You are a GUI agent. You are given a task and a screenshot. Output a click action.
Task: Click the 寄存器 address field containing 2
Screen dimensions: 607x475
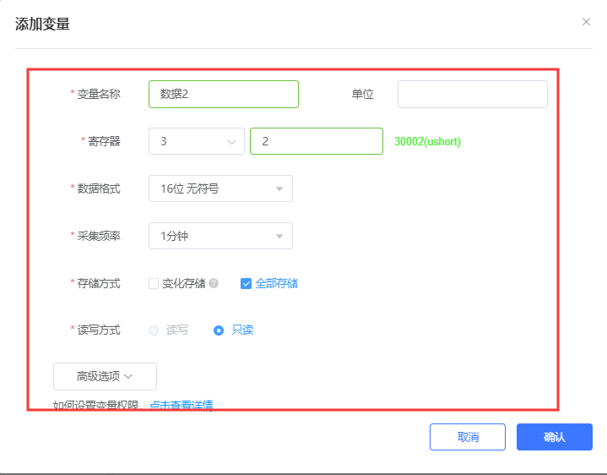316,142
